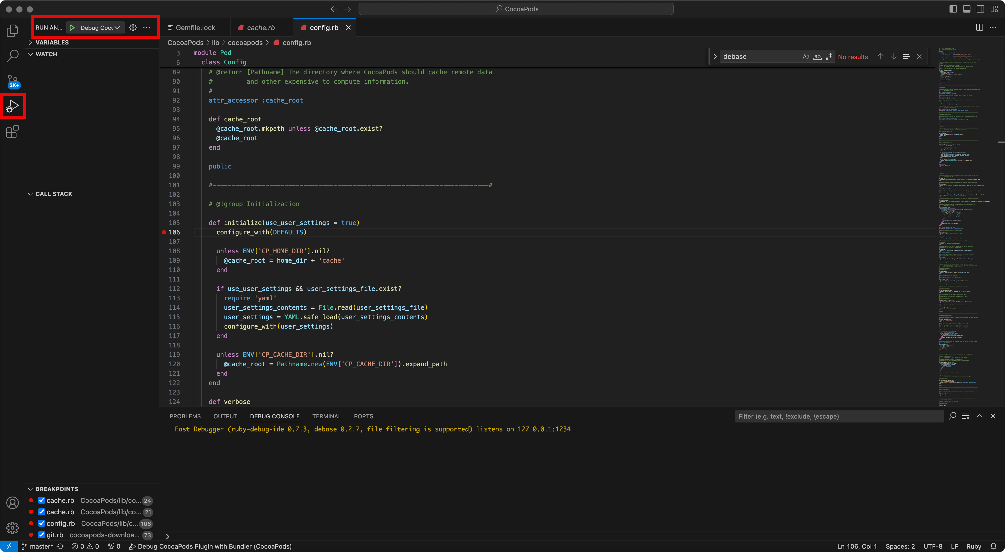
Task: Open the Accounts menu icon
Action: (x=13, y=503)
